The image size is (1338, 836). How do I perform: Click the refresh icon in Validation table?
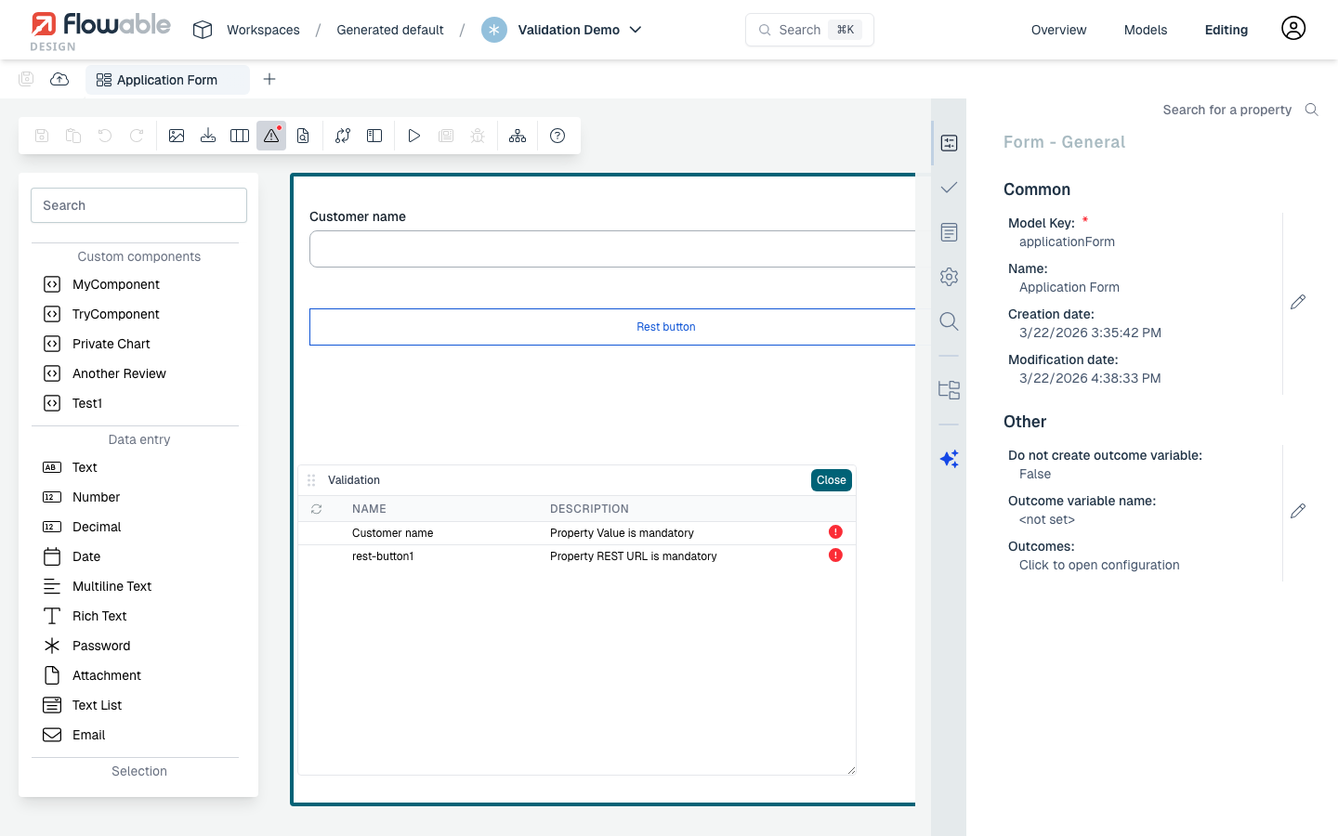(316, 508)
